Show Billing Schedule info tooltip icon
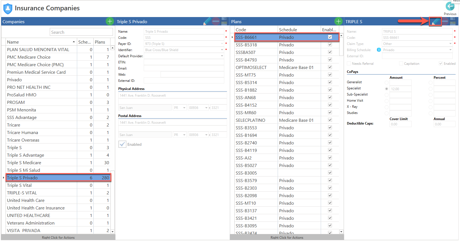The width and height of the screenshot is (460, 241). [x=379, y=50]
